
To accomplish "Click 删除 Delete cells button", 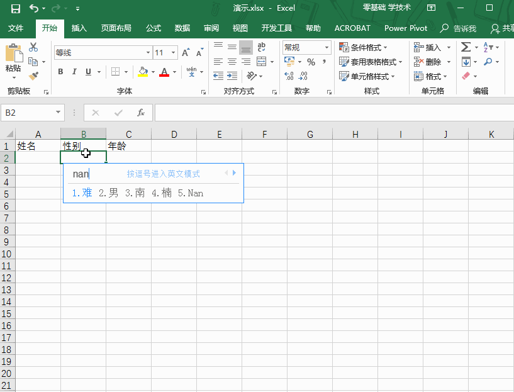I will [427, 62].
